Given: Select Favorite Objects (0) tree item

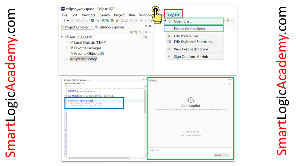Looking at the screenshot, I should pyautogui.click(x=87, y=53).
